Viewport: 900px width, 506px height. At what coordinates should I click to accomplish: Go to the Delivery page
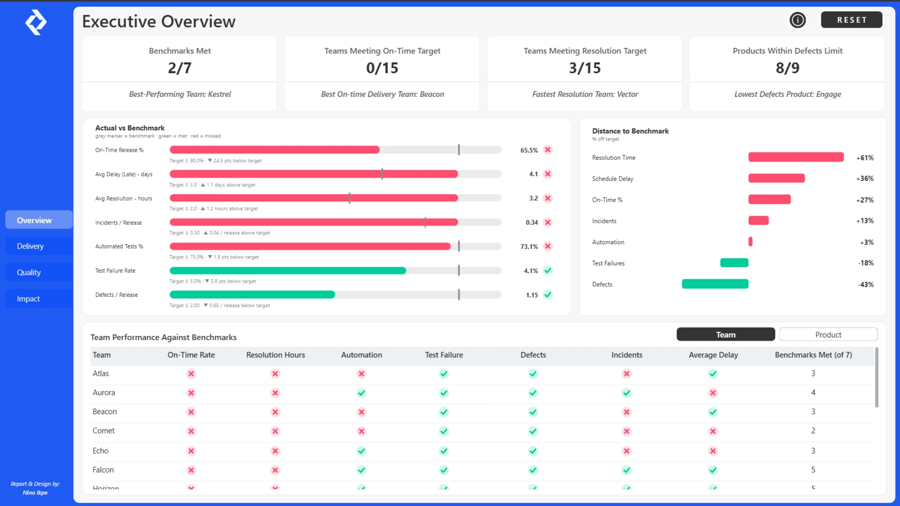(39, 246)
